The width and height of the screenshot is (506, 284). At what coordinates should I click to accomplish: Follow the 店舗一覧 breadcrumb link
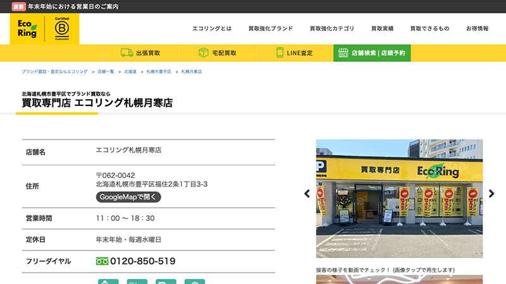click(106, 72)
